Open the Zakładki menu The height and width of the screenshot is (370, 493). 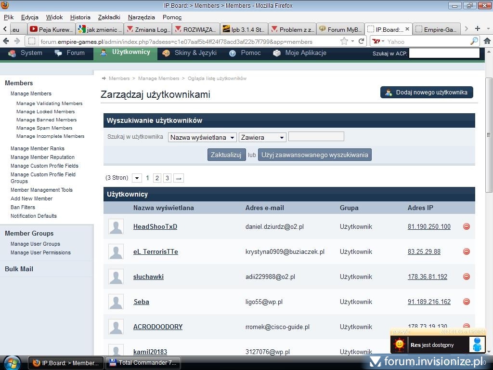pos(109,17)
